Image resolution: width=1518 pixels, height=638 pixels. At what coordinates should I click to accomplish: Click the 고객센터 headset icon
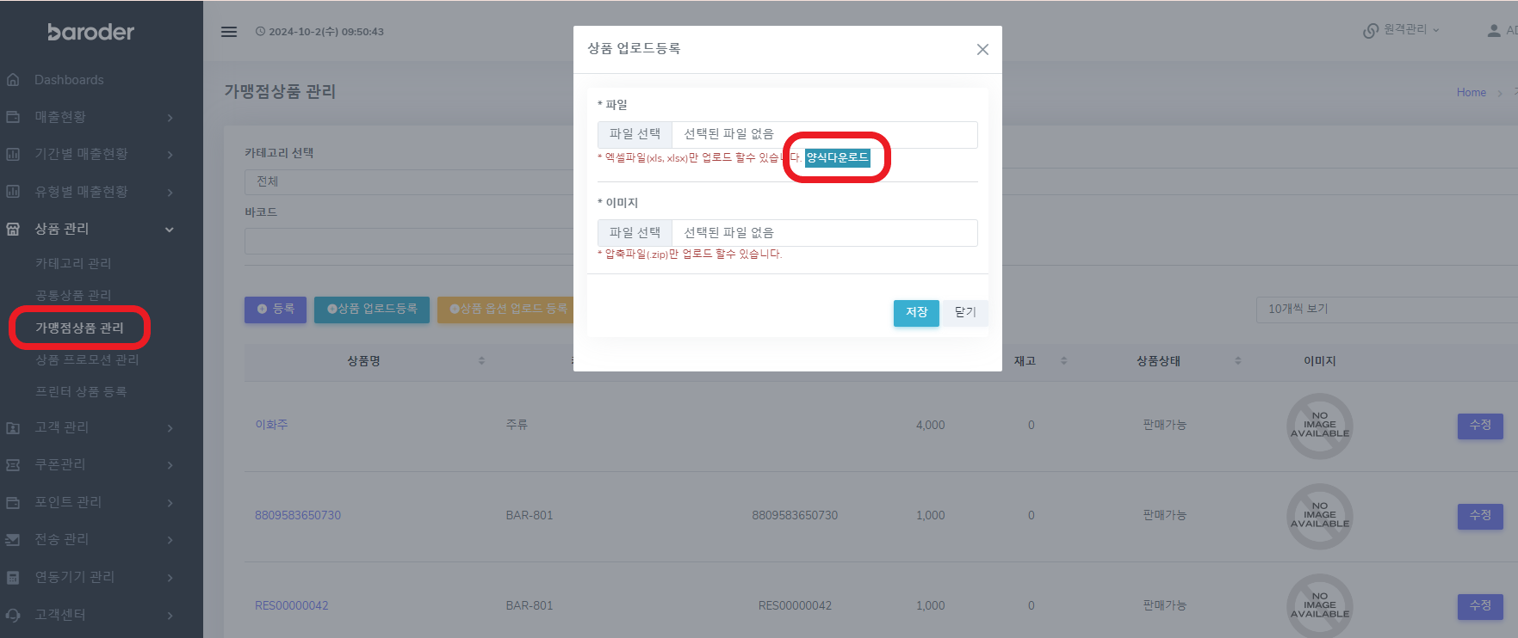[13, 615]
